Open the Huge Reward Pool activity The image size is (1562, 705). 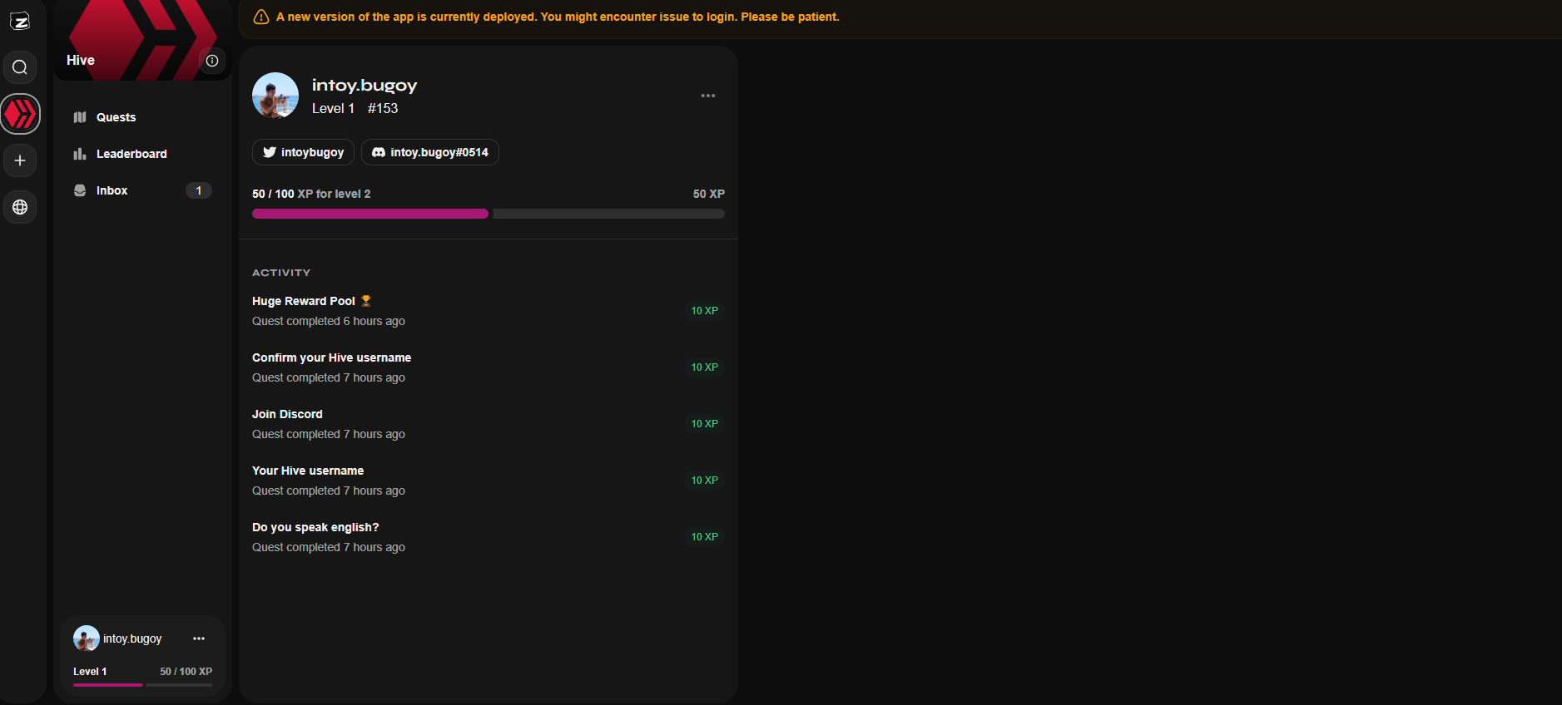(304, 301)
